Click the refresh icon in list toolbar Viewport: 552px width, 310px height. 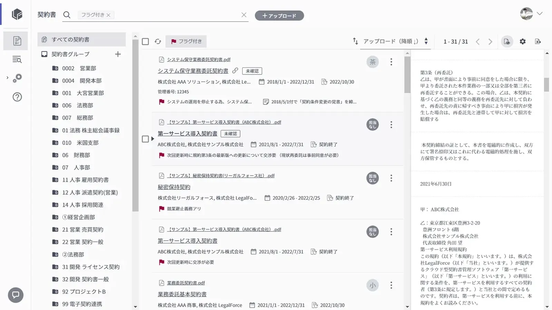[158, 41]
